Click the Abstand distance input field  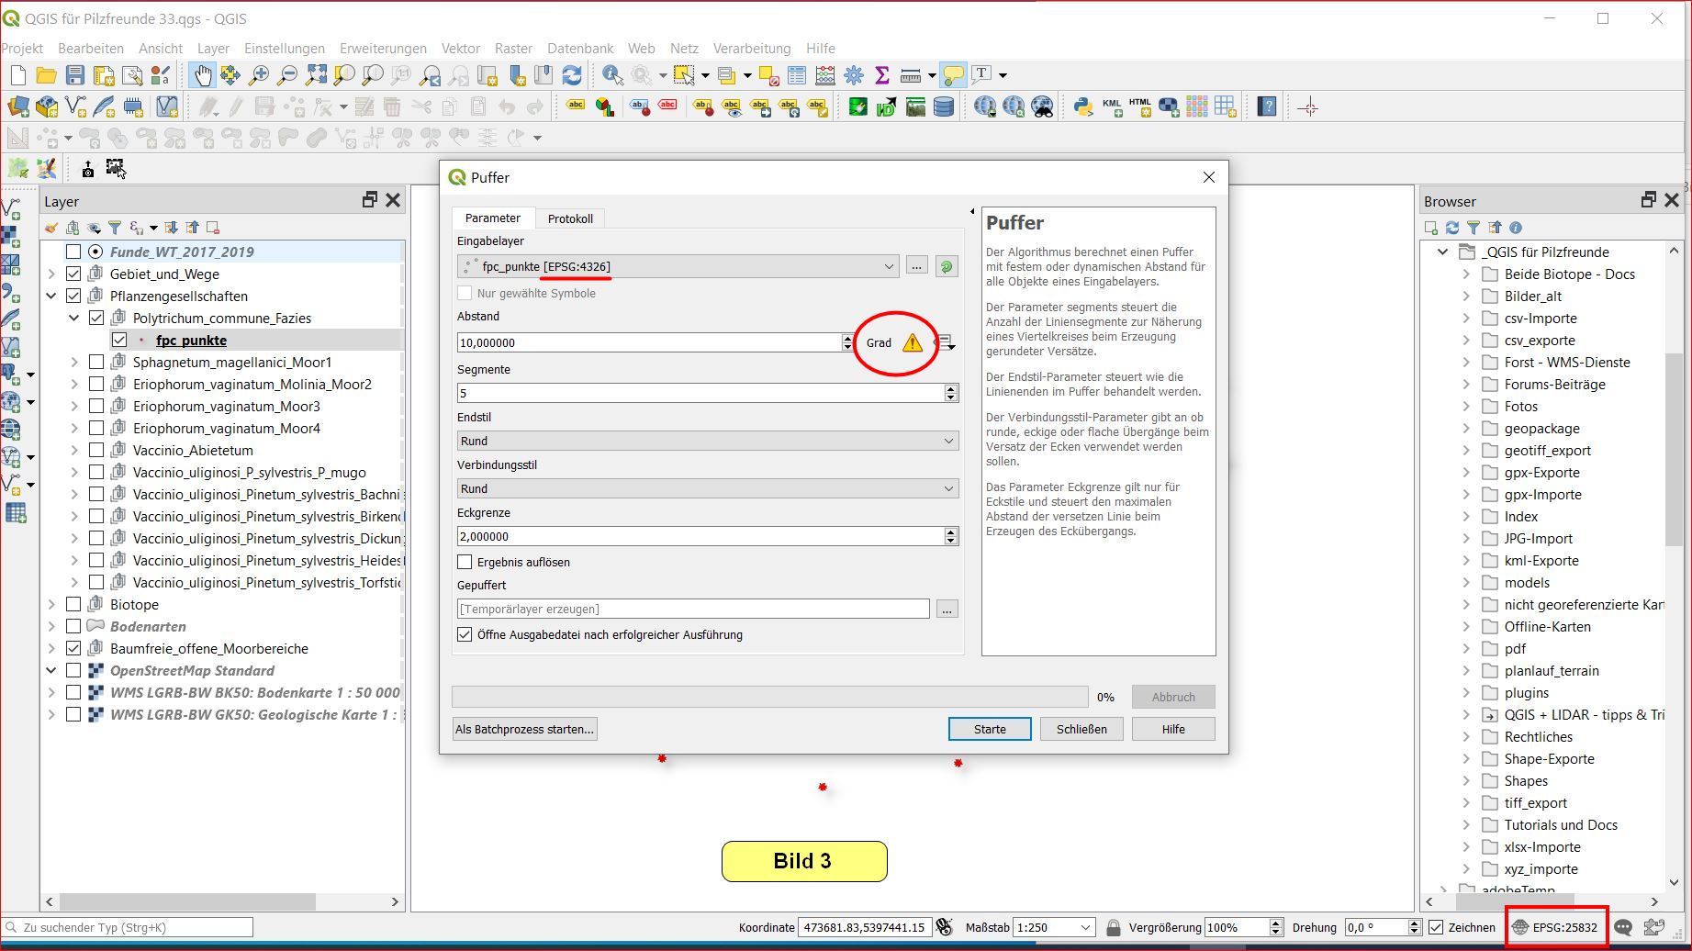point(647,342)
